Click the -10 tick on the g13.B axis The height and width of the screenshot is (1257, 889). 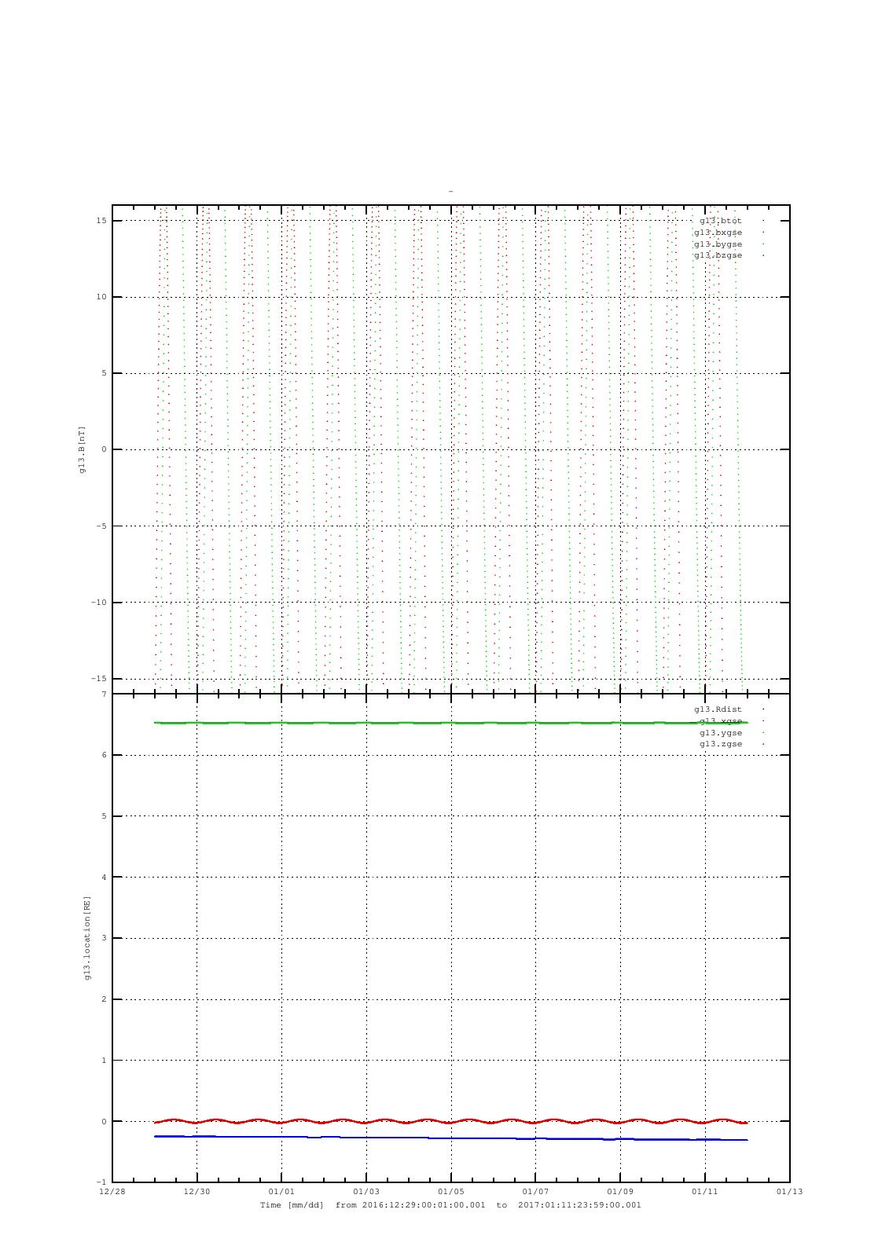(x=99, y=603)
